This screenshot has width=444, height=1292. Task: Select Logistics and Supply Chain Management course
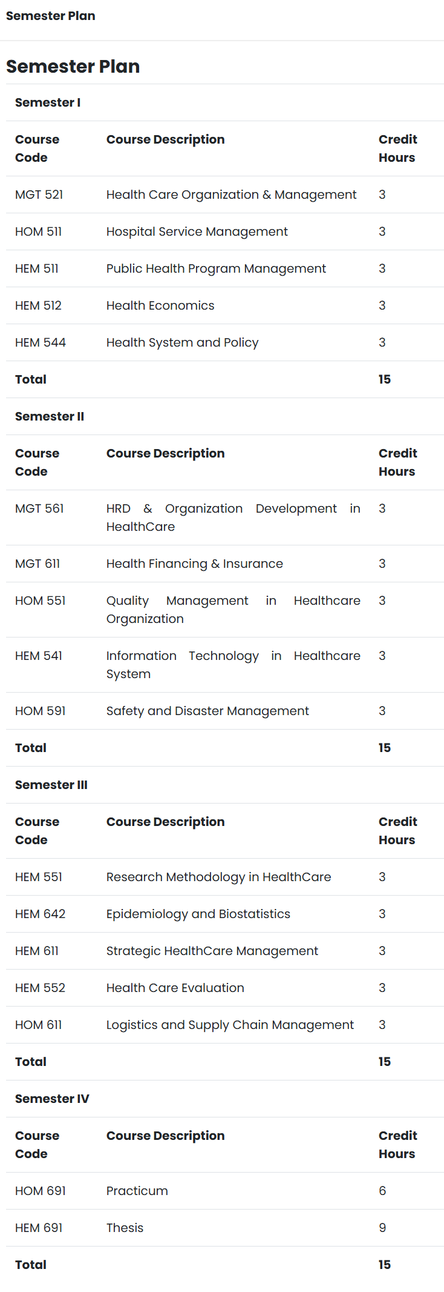point(230,1025)
